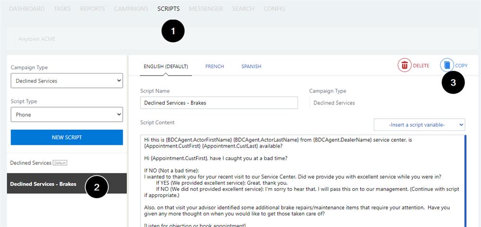Click the Copy text label
This screenshot has width=481, height=227.
tap(461, 65)
